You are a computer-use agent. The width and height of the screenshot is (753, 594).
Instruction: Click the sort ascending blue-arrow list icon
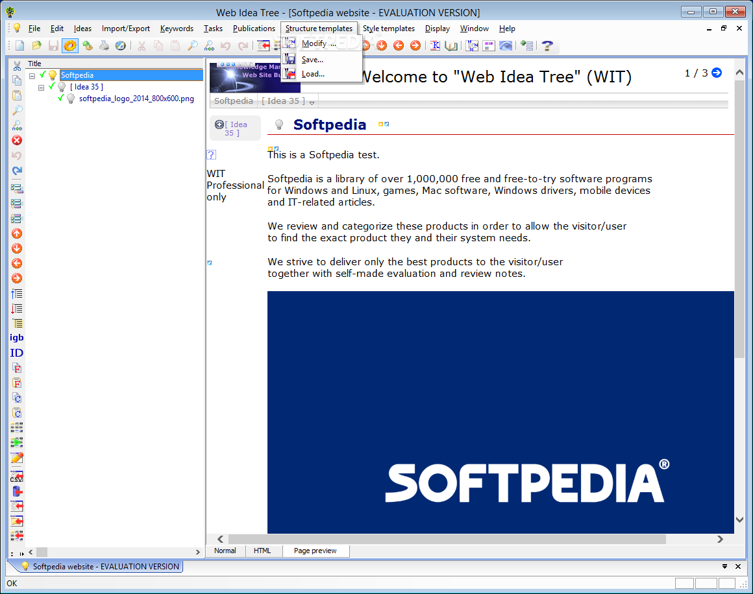17,294
